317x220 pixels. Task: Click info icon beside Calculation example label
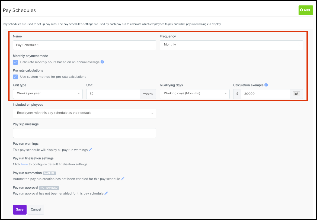click(x=266, y=85)
